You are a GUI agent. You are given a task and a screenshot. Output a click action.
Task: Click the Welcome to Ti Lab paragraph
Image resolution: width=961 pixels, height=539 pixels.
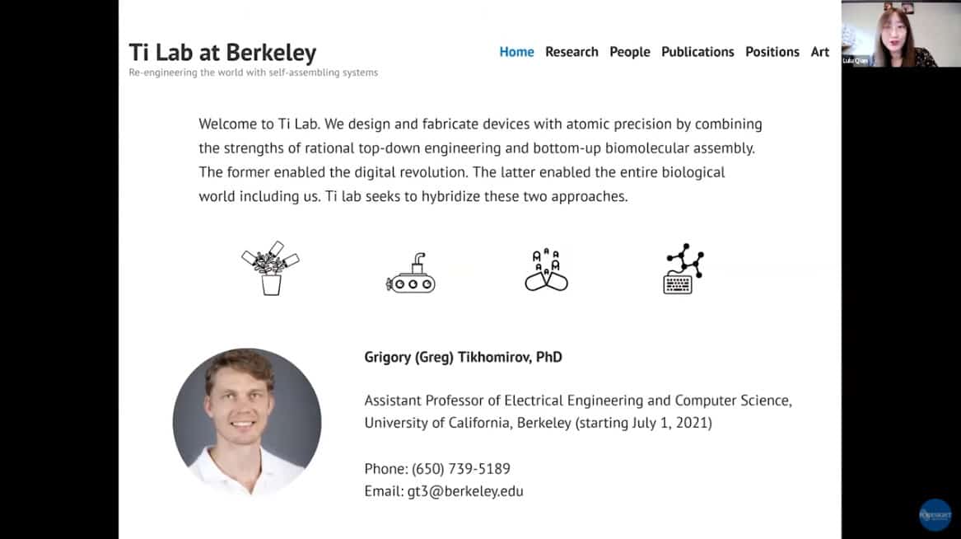coord(480,161)
